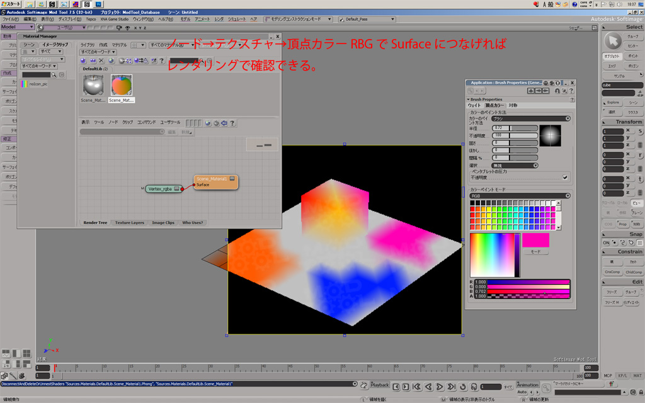Viewport: 645px width, 403px height.
Task: Click the delete (X) icon in Material Manager toolbar
Action: [101, 60]
